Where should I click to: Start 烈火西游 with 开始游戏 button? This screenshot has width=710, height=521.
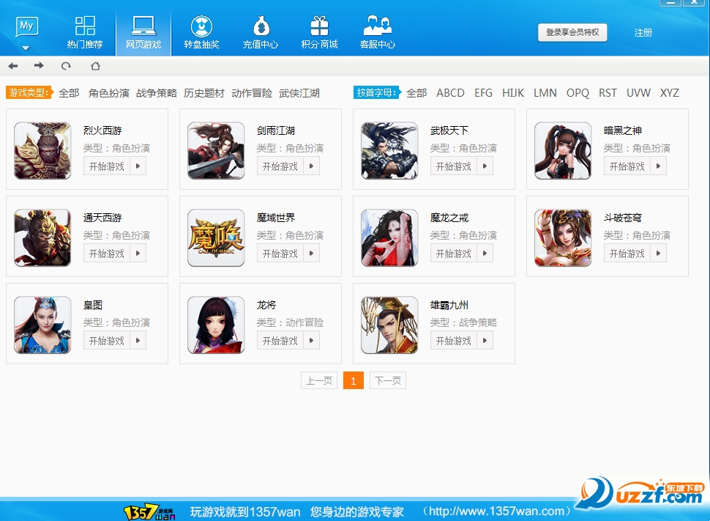[x=106, y=166]
